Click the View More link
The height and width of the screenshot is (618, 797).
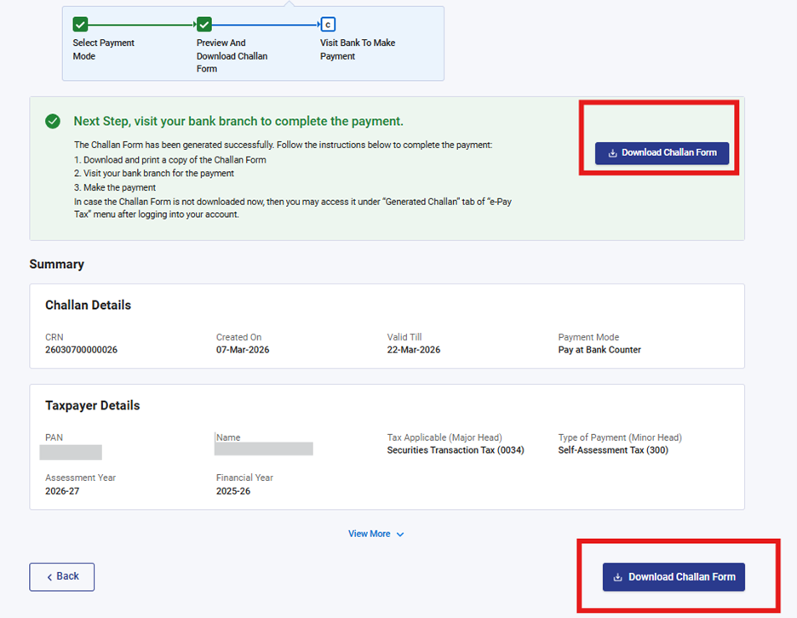(x=370, y=534)
